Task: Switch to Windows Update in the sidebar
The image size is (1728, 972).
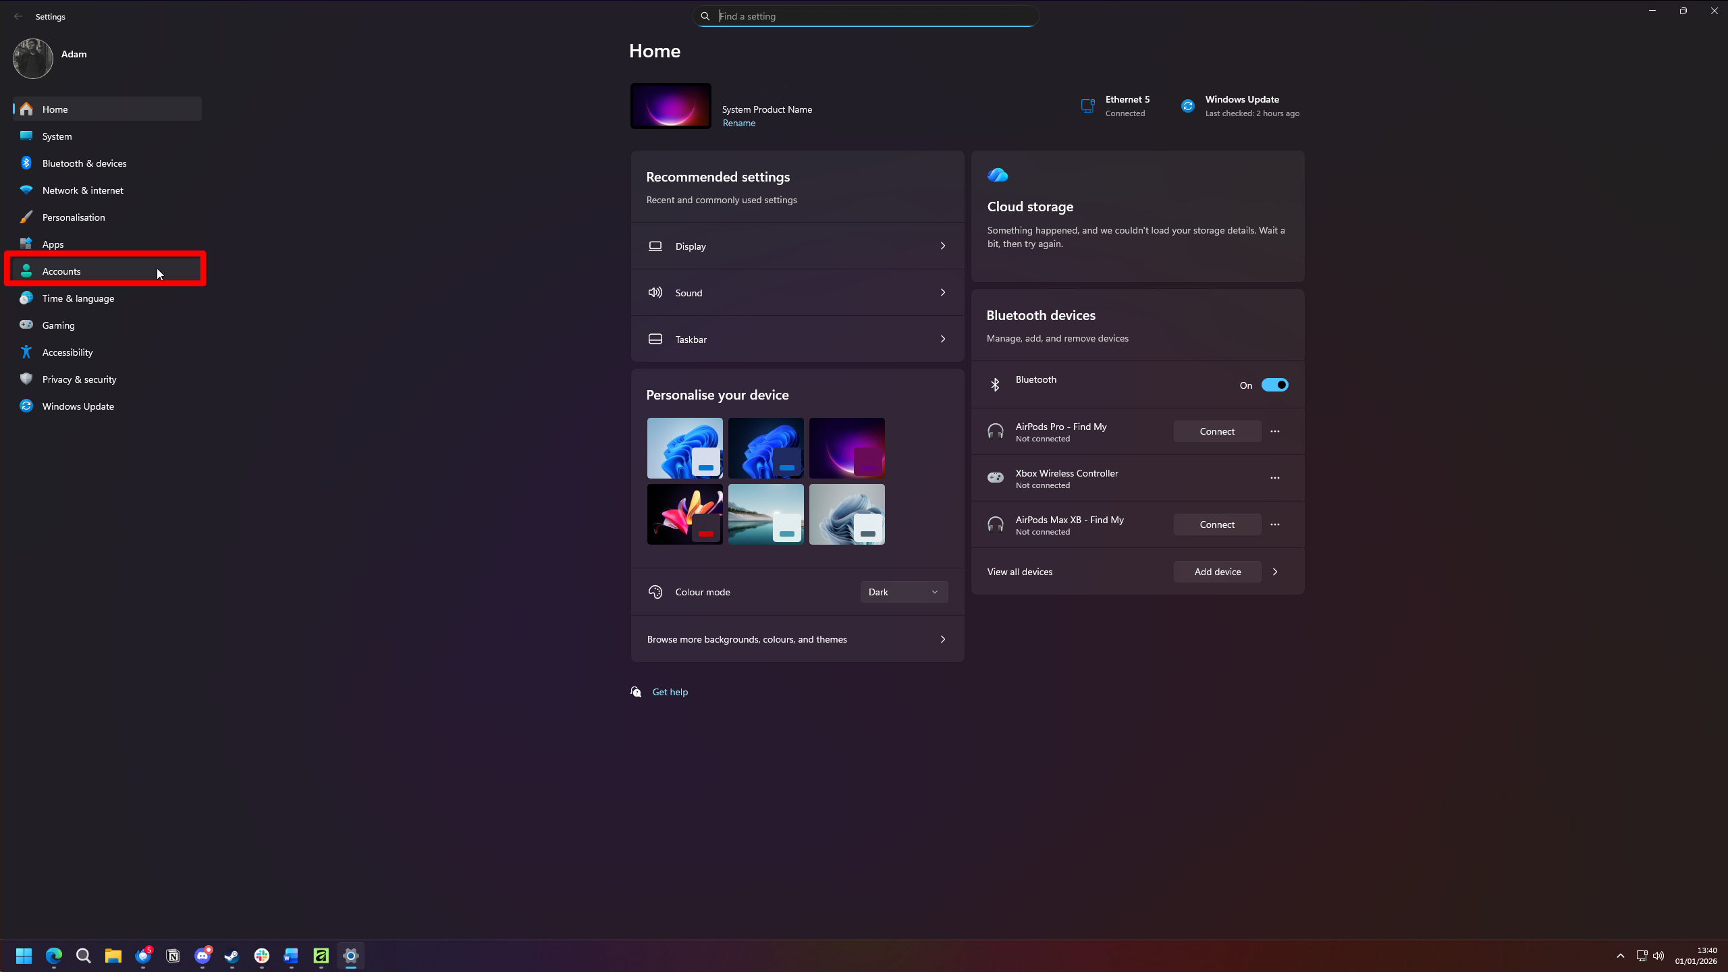Action: (77, 406)
